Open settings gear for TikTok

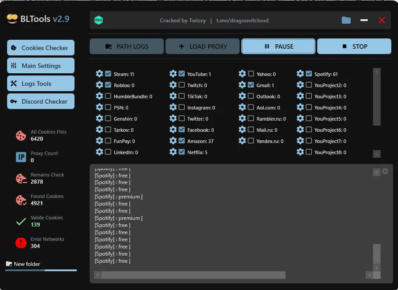pos(173,96)
